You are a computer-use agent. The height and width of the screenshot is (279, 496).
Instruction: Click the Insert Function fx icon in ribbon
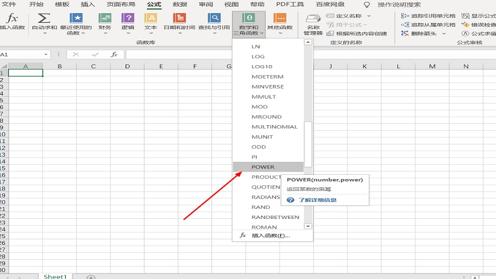point(12,19)
